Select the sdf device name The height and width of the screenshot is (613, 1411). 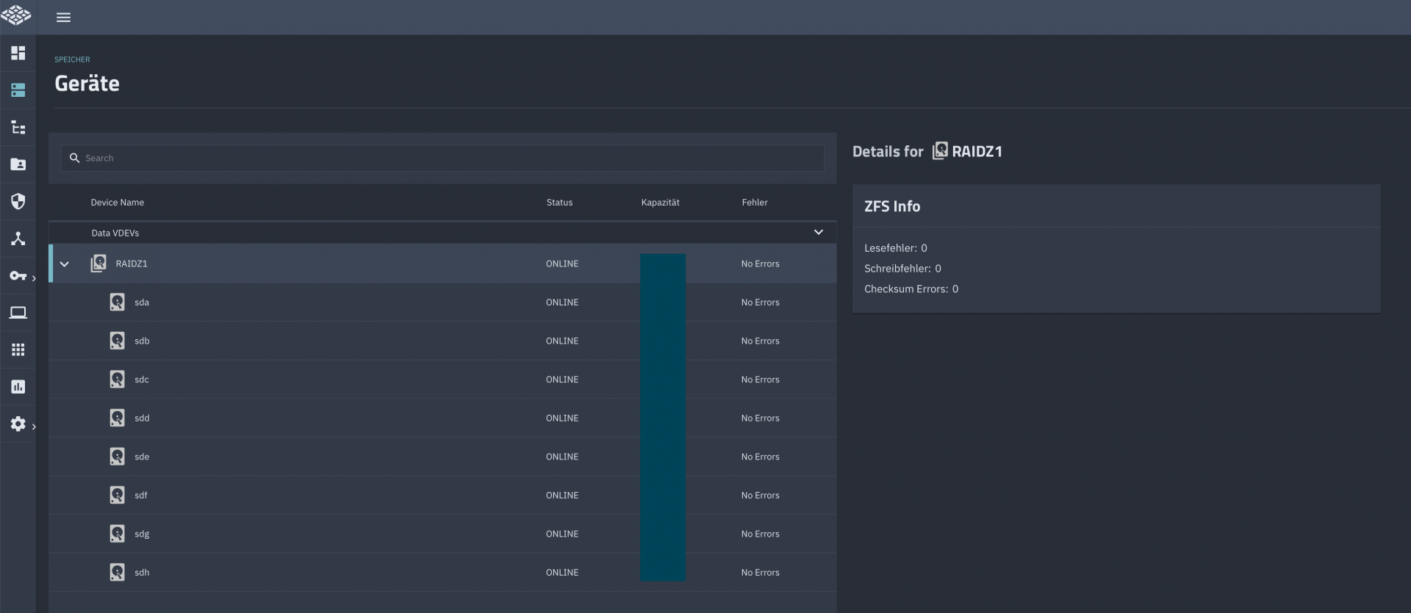pos(141,495)
